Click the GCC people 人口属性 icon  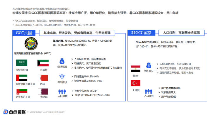coord(62,92)
